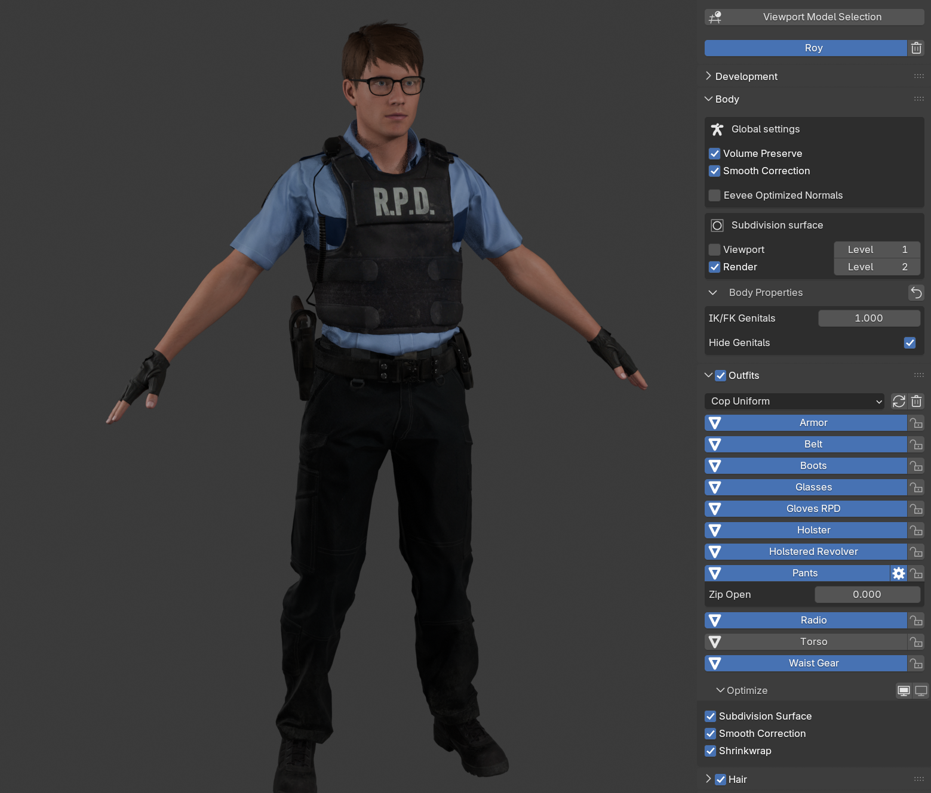Click the lock icon beside Boots
The width and height of the screenshot is (931, 793).
916,466
